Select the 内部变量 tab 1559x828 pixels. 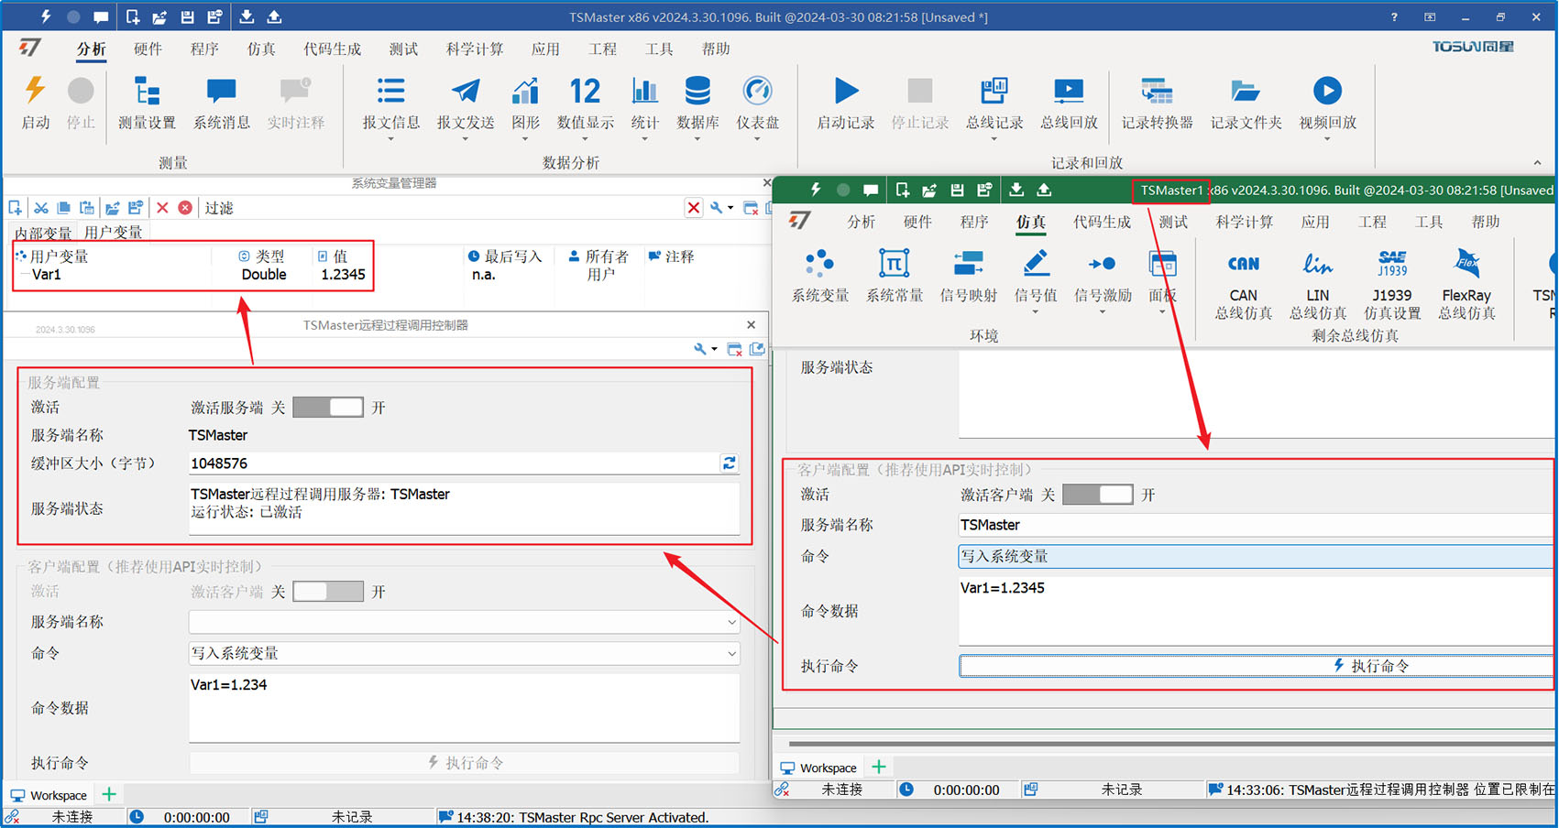43,233
